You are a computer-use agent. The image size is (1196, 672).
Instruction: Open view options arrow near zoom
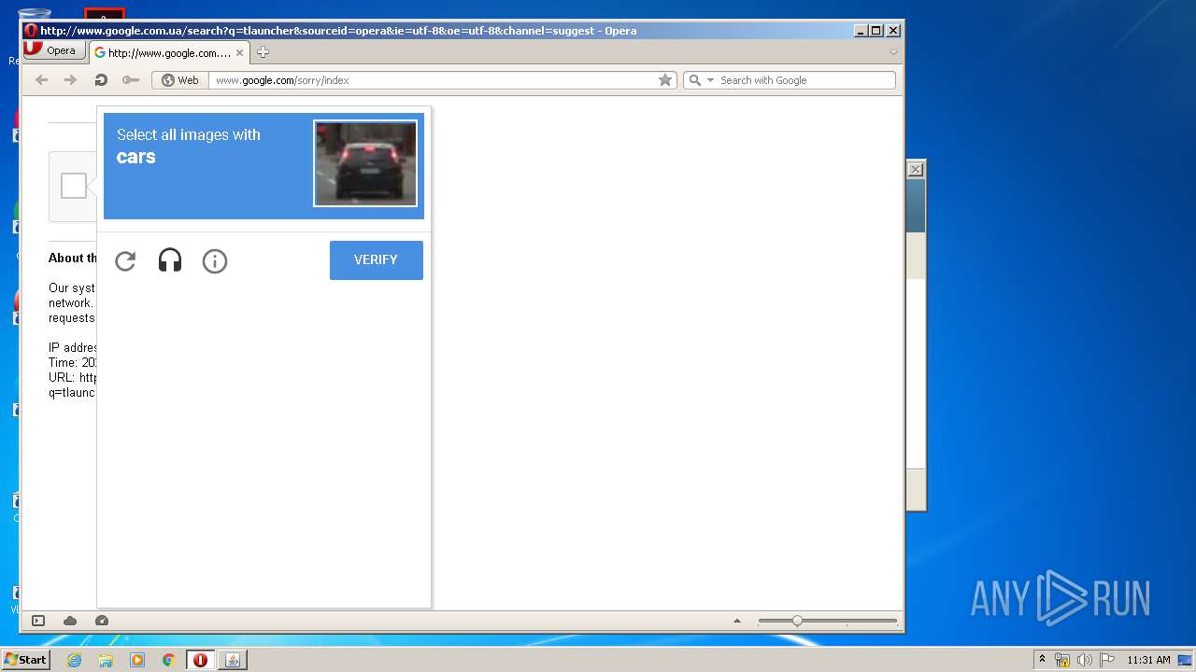(x=737, y=621)
